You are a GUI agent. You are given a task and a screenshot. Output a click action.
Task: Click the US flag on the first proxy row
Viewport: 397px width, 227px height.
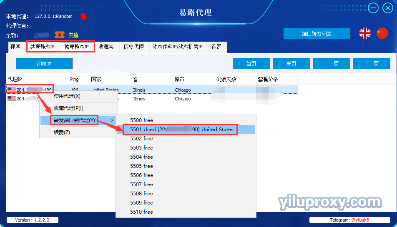(x=12, y=90)
